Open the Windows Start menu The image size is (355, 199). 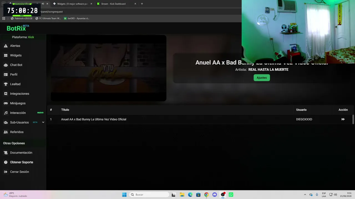(x=124, y=195)
